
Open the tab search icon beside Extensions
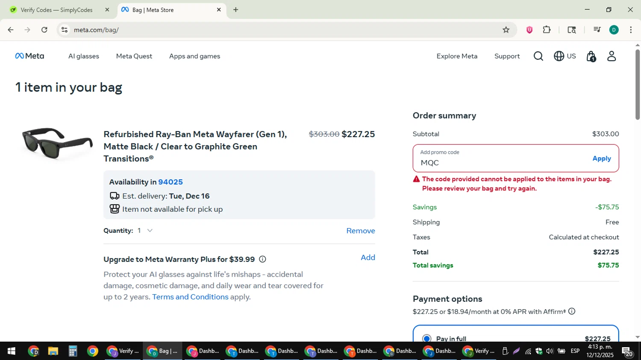[572, 30]
